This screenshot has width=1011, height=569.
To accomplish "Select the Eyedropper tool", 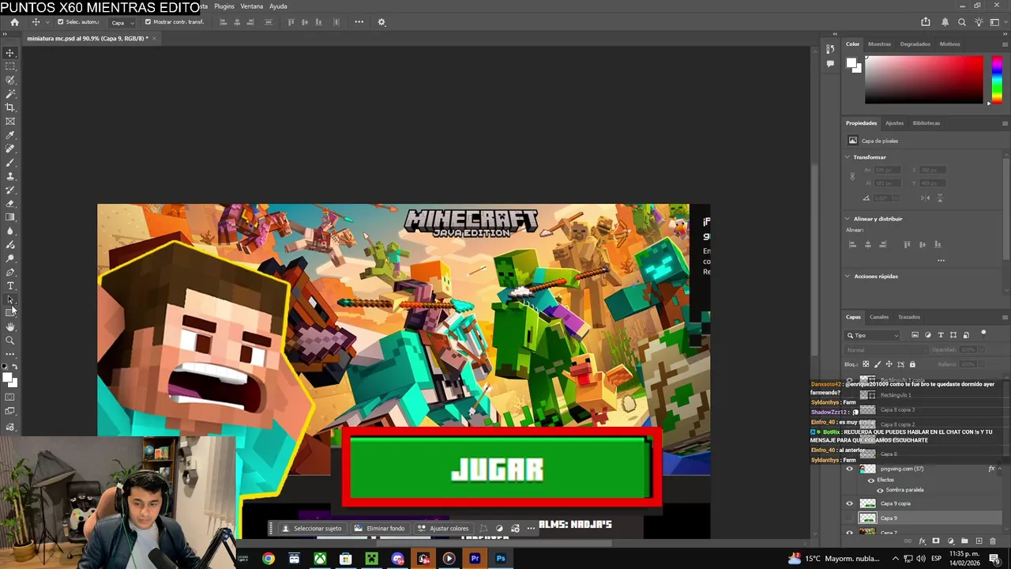I will (x=10, y=135).
